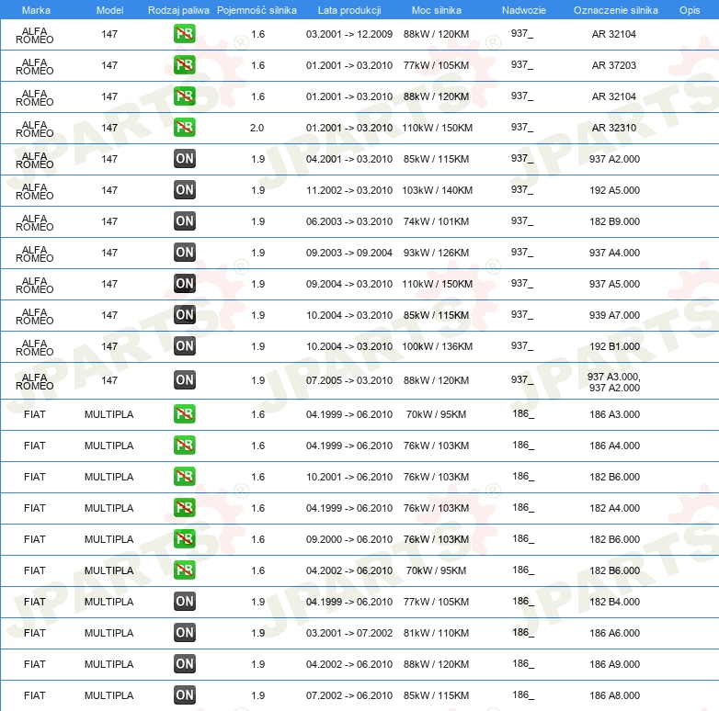
Task: Click the Opis column header
Action: pyautogui.click(x=690, y=10)
